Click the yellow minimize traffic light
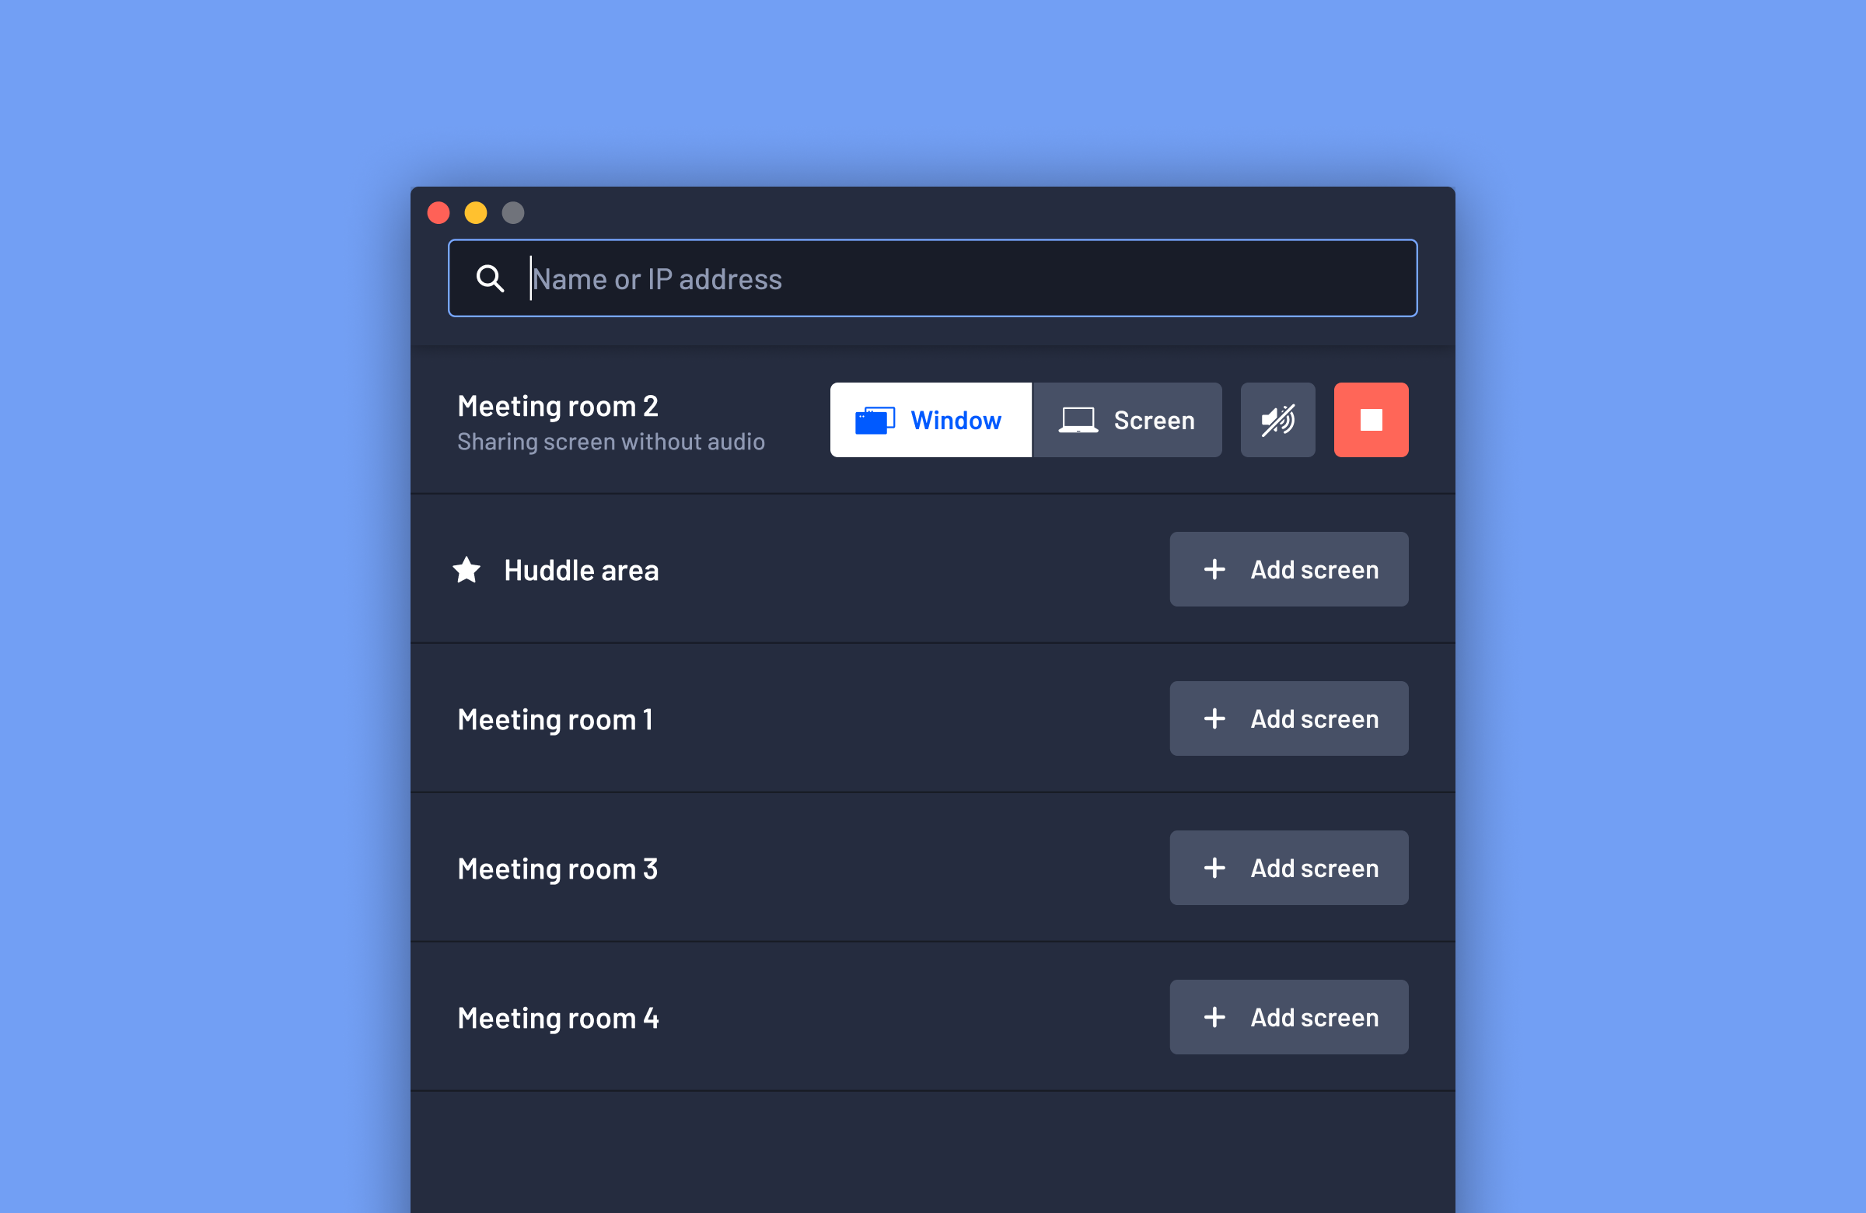This screenshot has width=1866, height=1213. 476,212
